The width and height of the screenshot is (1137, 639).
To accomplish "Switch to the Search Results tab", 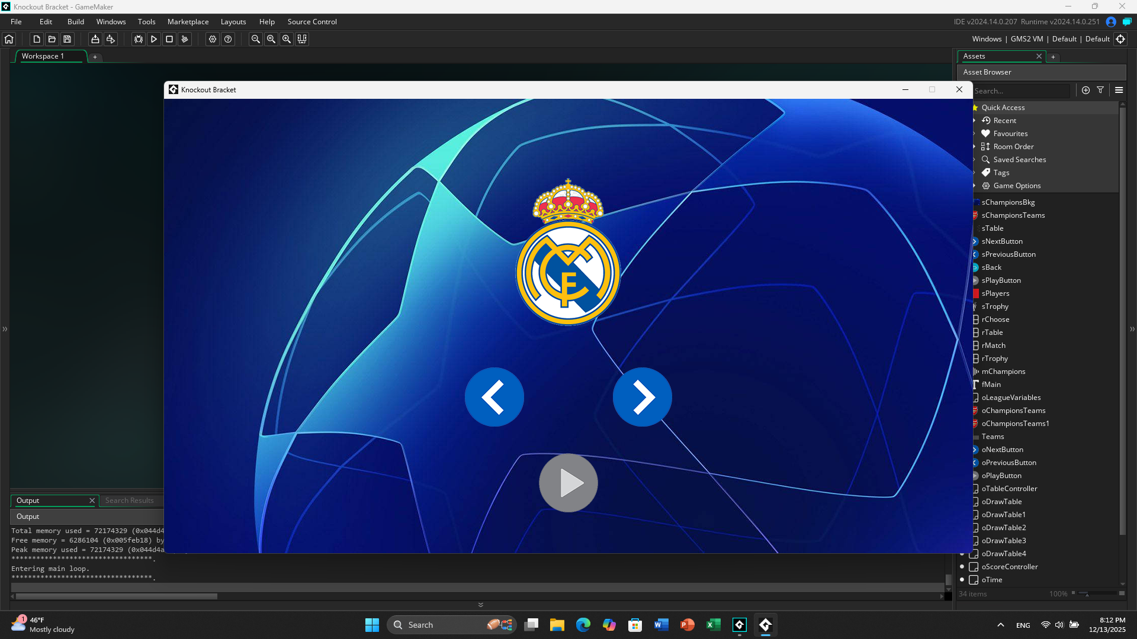I will coord(130,500).
